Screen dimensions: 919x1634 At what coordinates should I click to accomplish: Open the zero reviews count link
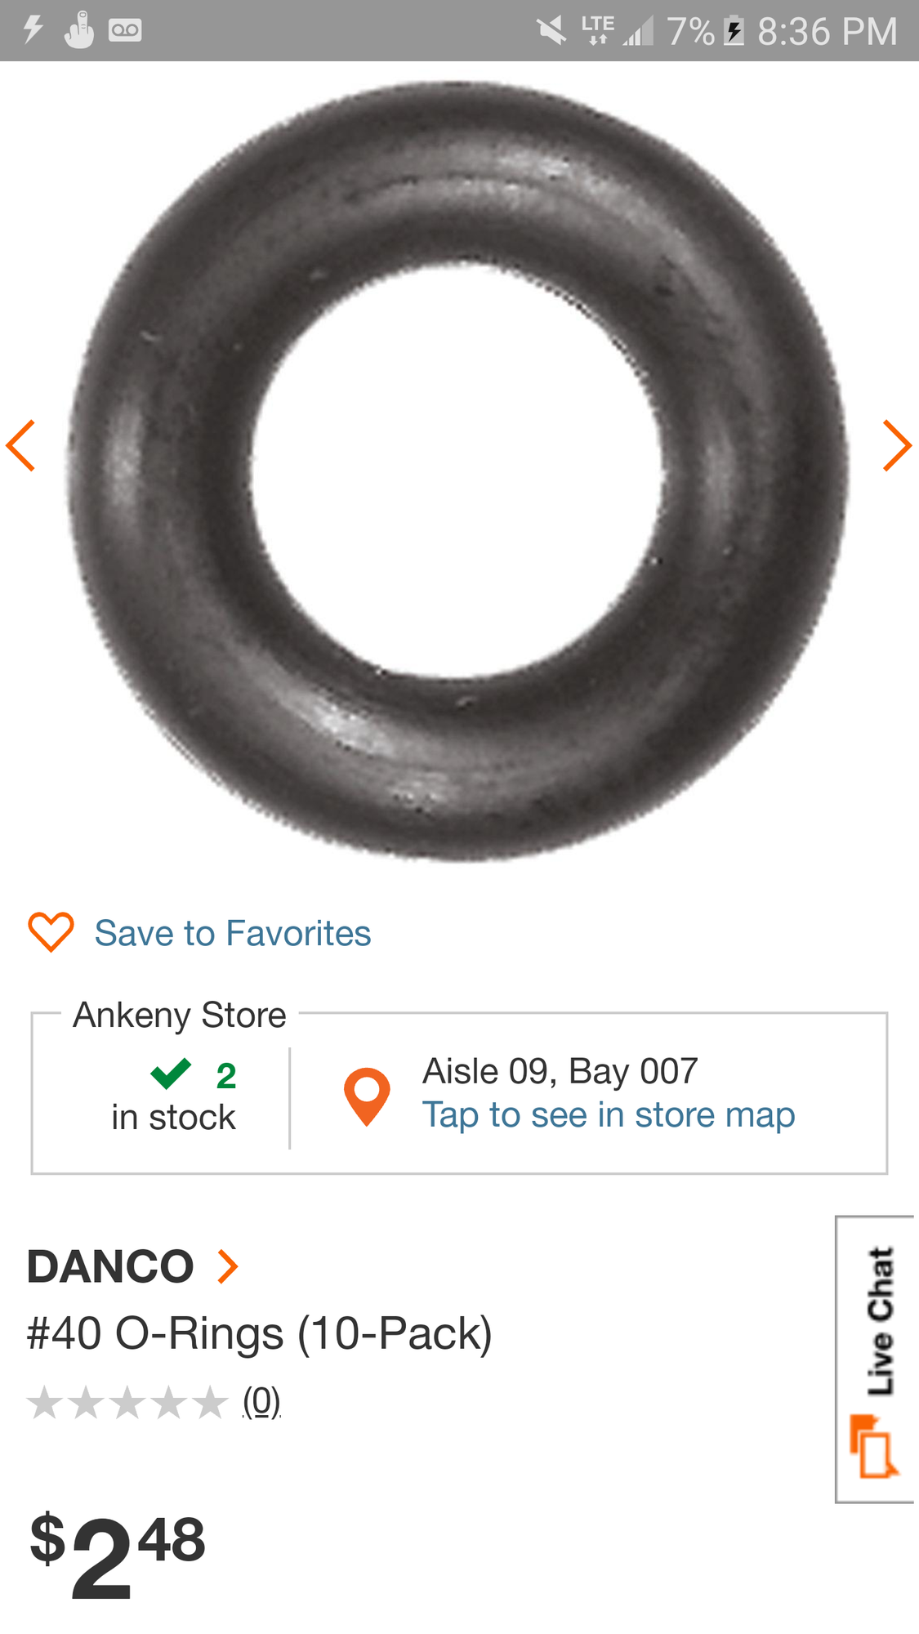coord(261,1401)
